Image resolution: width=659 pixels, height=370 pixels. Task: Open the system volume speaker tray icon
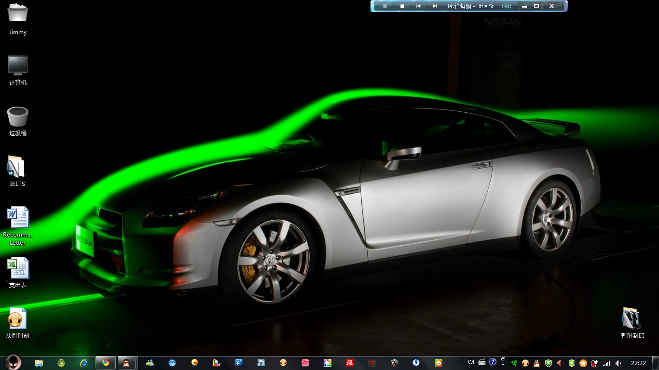click(x=618, y=363)
